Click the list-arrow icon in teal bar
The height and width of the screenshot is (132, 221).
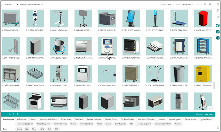(9, 114)
